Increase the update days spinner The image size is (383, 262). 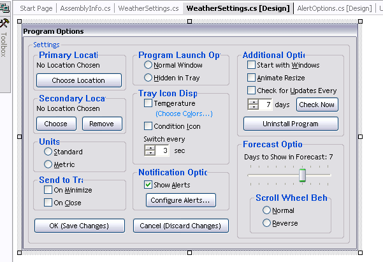[253, 101]
